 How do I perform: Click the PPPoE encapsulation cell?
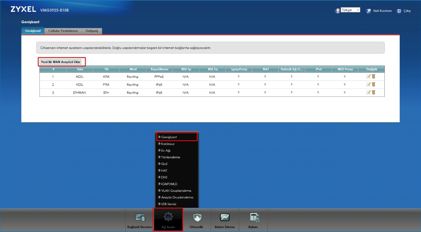159,77
